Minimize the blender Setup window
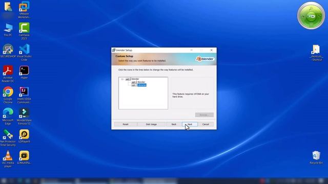The height and width of the screenshot is (184, 328). pyautogui.click(x=191, y=50)
